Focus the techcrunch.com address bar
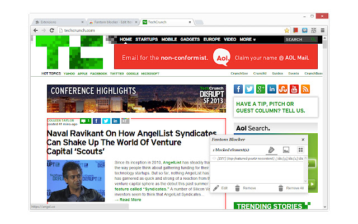358x224 pixels. [171, 30]
